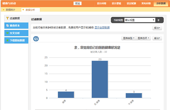Image resolution: width=170 pixels, height=110 pixels.
Task: Click the 筛查样本 document icon
Action: (x=7, y=26)
